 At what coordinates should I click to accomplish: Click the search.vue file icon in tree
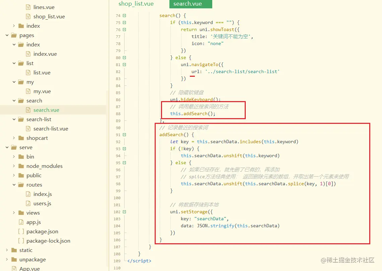tap(28, 110)
